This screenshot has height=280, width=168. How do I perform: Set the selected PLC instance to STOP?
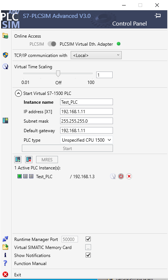point(29,160)
